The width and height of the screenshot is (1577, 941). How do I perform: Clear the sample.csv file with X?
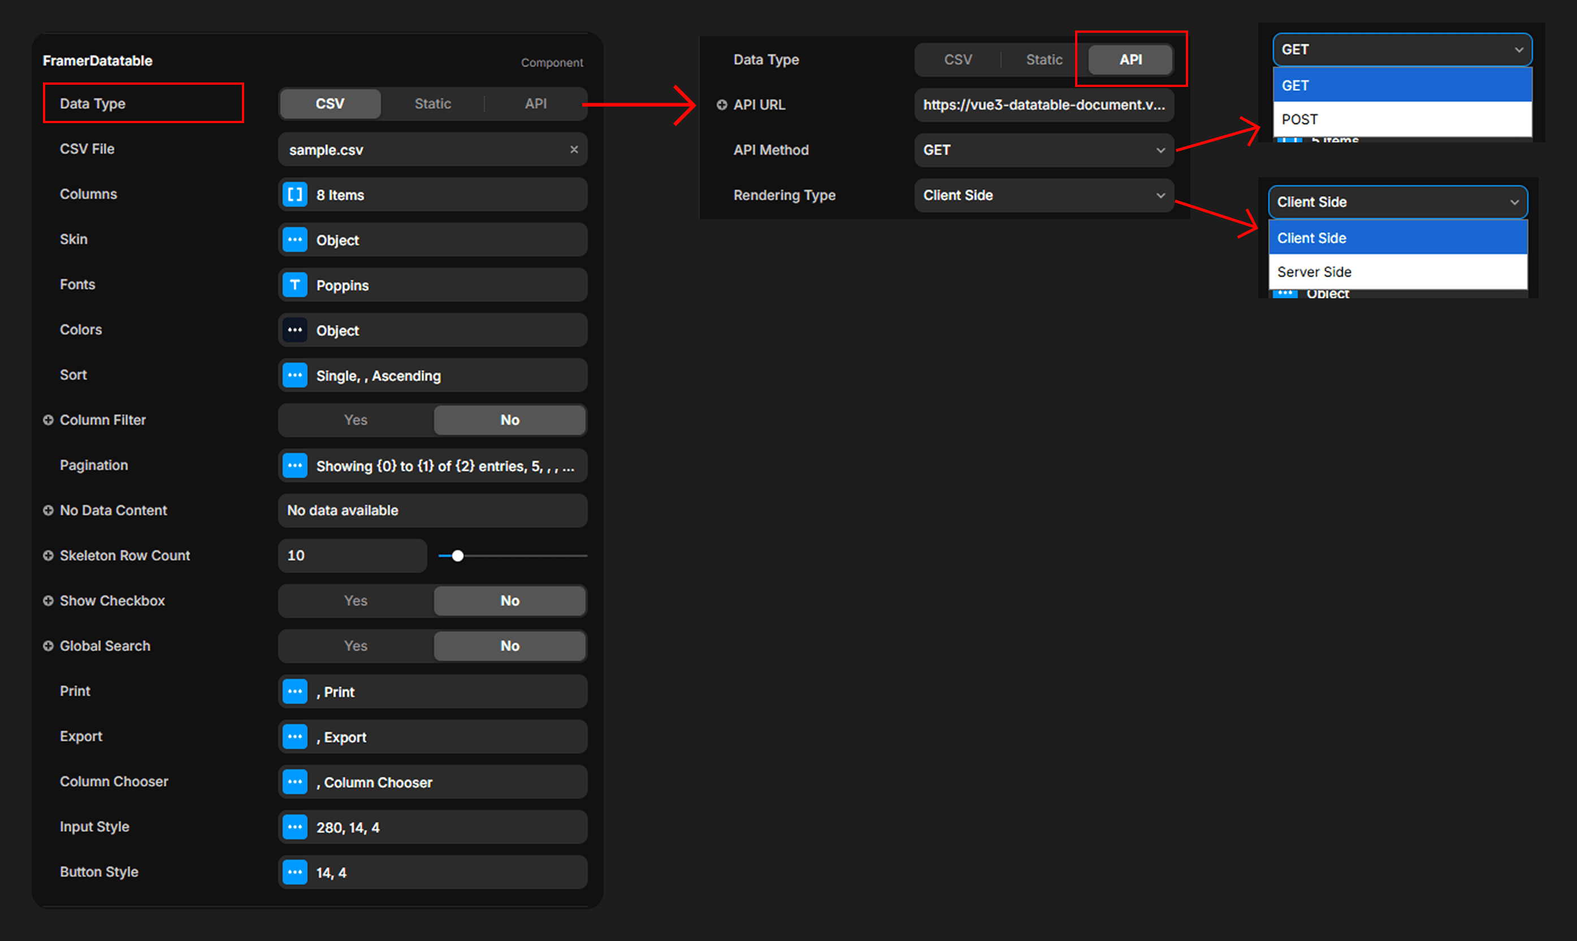(574, 150)
